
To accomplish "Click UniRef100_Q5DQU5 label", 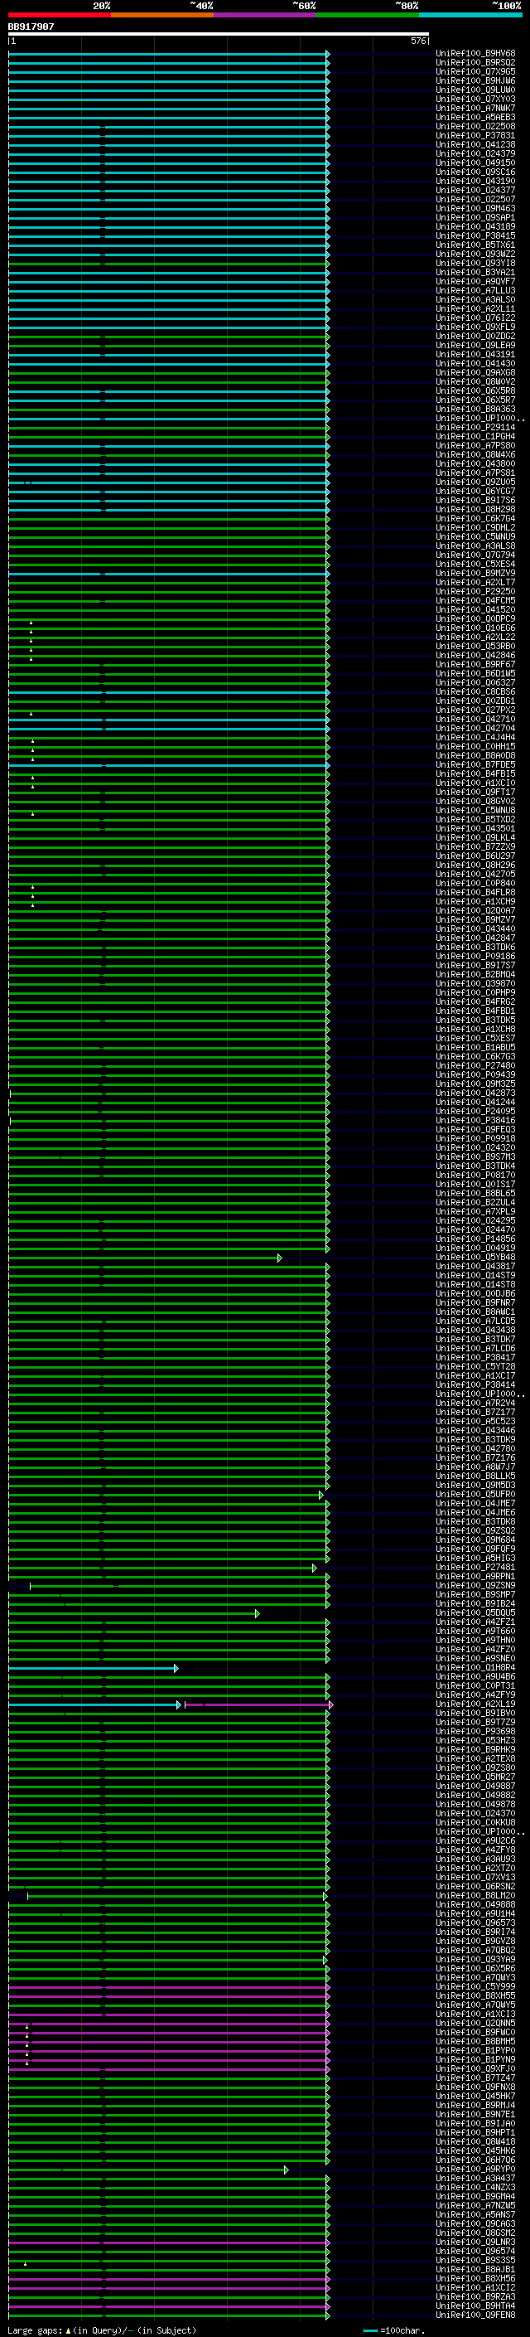I will click(x=475, y=1613).
